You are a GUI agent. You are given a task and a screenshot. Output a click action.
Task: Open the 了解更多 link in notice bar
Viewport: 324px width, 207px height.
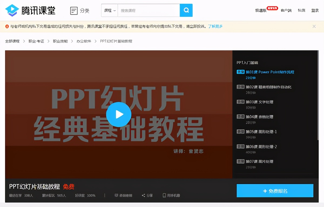pos(215,26)
